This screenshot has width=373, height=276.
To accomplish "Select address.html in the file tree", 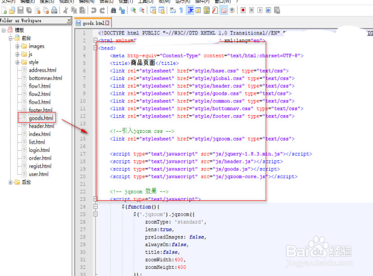I will pos(42,70).
